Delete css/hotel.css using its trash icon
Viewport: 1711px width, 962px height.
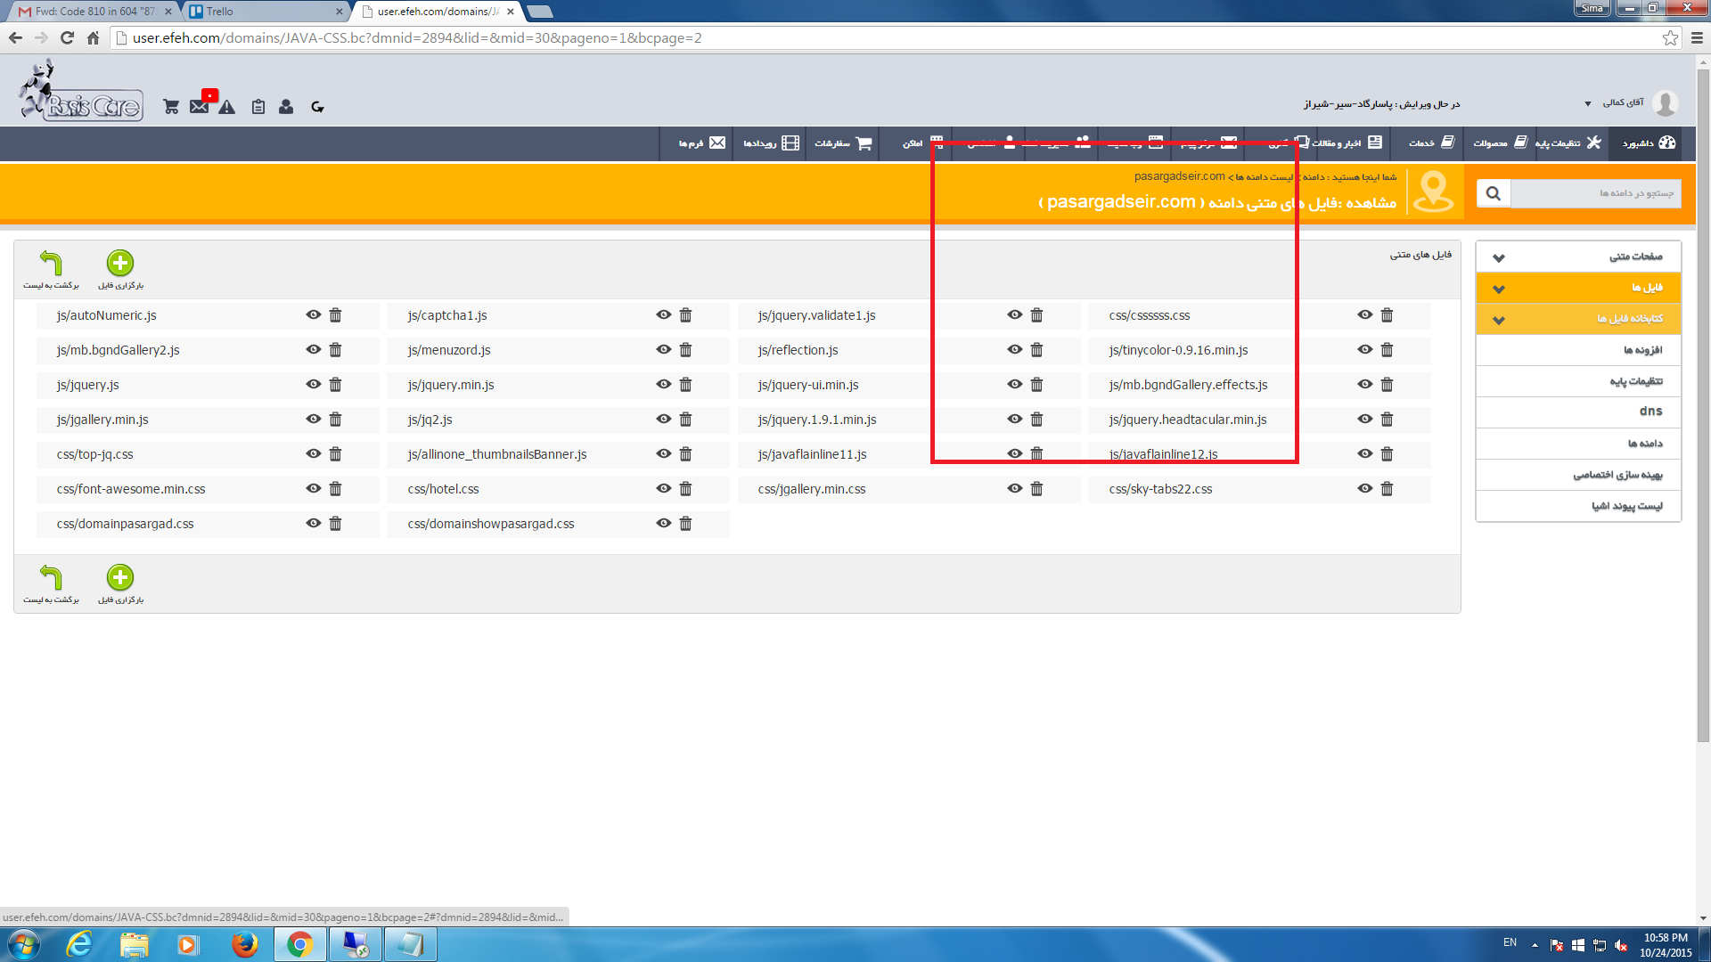pos(685,489)
